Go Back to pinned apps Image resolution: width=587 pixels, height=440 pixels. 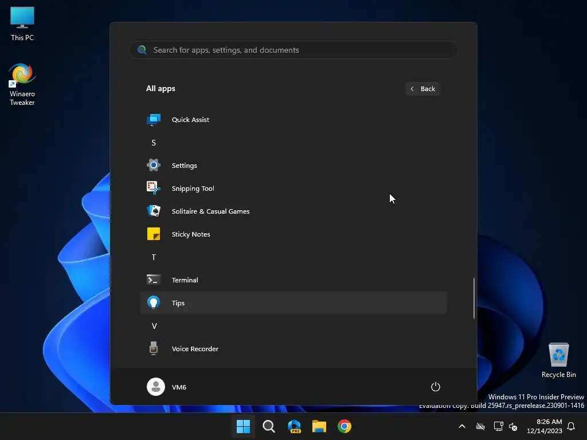coord(422,89)
